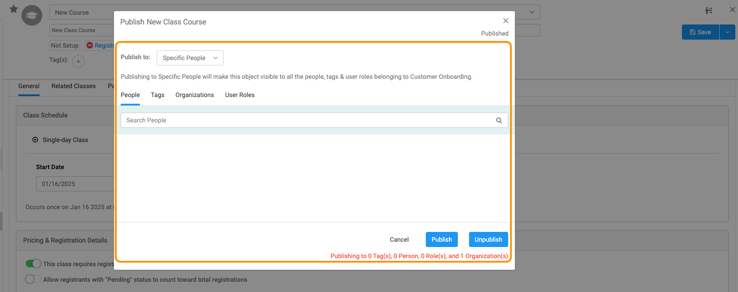Open the Publish to Specific People dropdown

point(190,58)
